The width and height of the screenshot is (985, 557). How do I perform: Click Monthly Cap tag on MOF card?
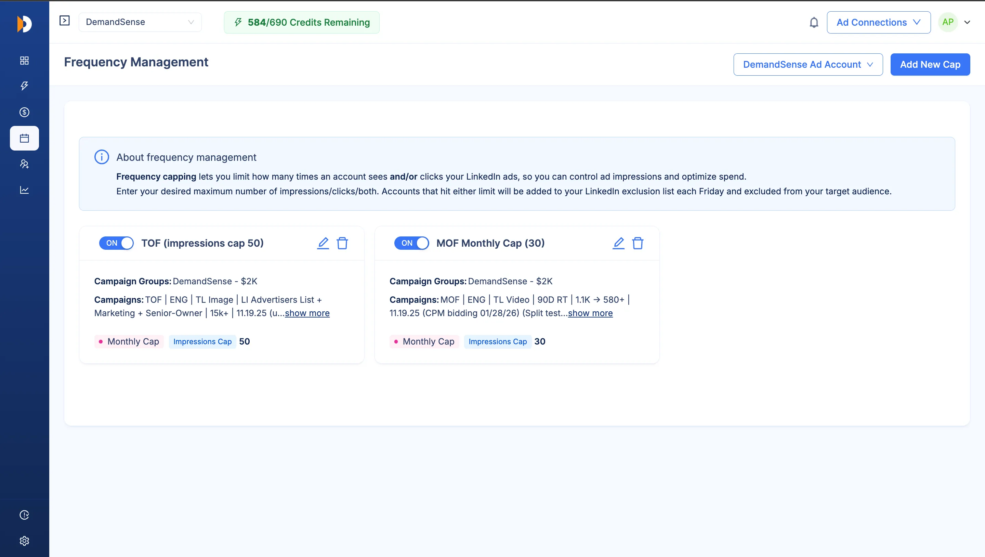pos(424,341)
